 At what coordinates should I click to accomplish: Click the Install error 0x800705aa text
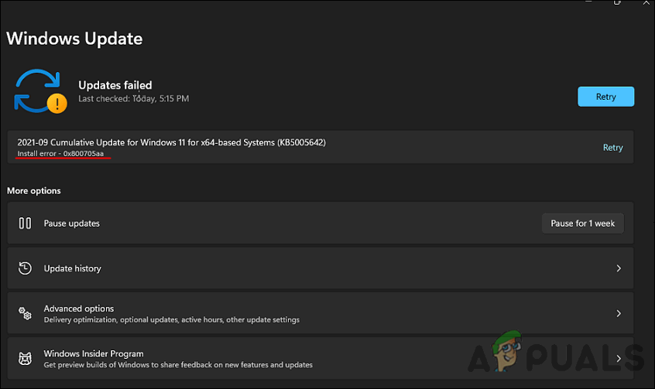click(x=63, y=154)
